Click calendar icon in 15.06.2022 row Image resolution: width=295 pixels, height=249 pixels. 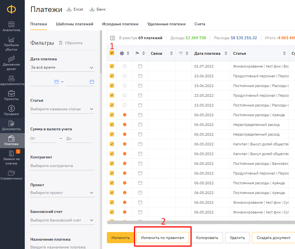click(x=140, y=86)
